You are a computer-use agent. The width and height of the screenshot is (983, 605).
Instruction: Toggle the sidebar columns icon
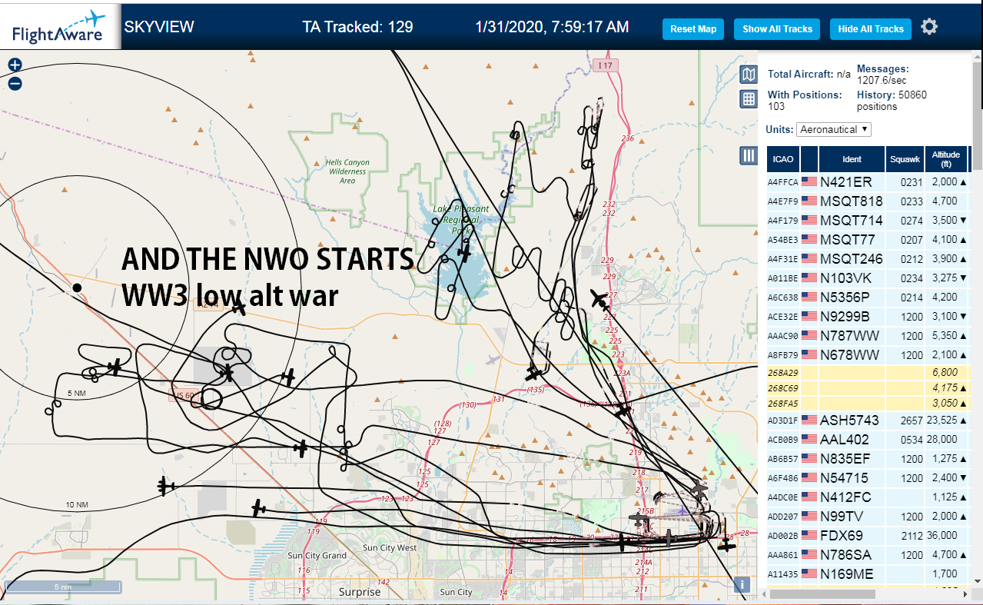point(749,155)
